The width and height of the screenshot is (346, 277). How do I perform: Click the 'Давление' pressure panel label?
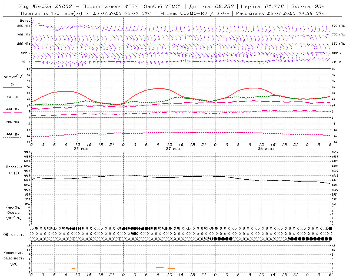point(14,167)
